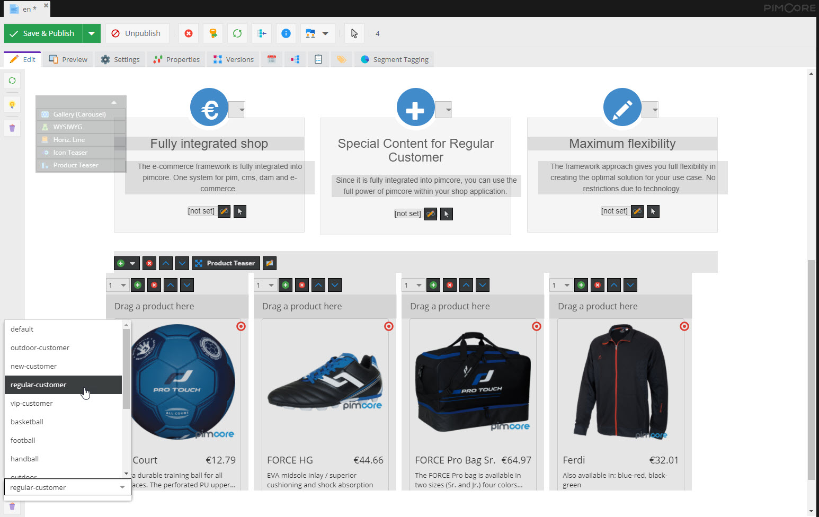This screenshot has height=517, width=819.
Task: Expand the Save & Publish dropdown arrow
Action: [x=92, y=33]
